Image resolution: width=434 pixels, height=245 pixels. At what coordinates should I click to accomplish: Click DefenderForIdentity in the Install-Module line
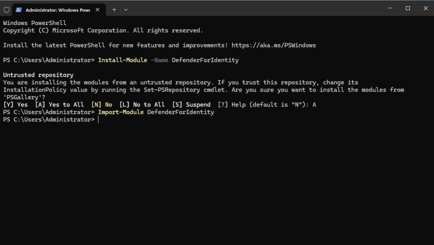coord(205,60)
